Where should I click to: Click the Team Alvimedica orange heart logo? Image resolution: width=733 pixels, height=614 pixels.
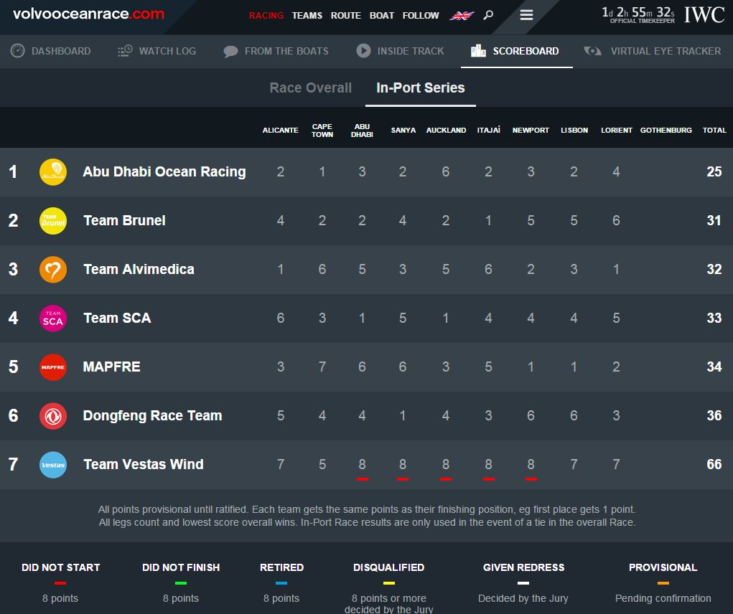(53, 270)
